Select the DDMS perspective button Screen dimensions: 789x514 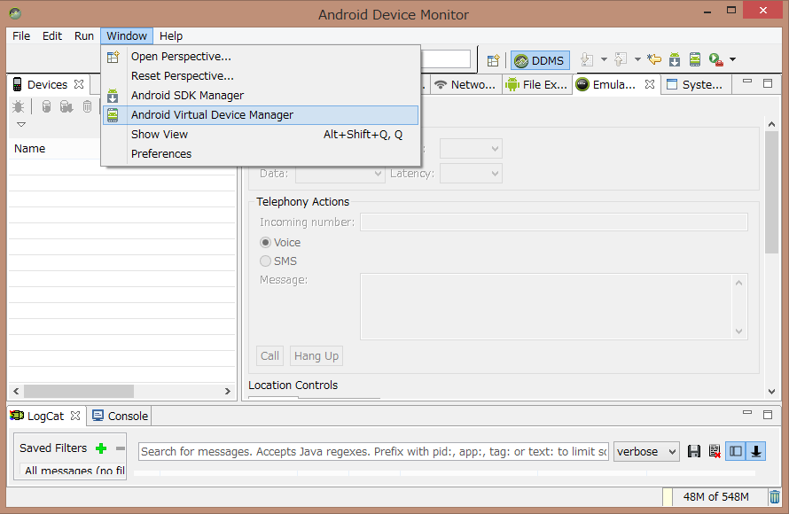[541, 60]
